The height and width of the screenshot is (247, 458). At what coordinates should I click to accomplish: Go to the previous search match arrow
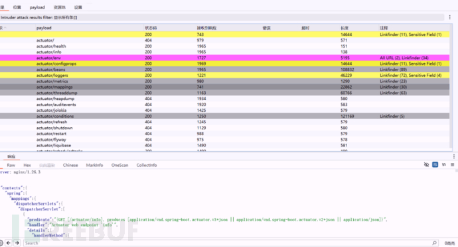click(x=9, y=242)
